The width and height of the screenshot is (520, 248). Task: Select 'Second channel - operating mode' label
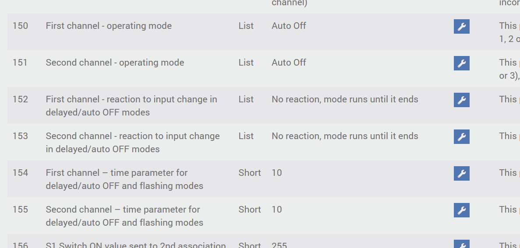tap(115, 63)
